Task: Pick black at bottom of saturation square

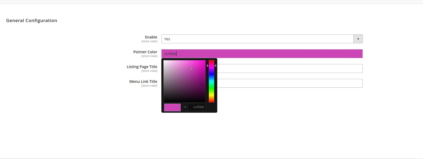Action: [184, 102]
